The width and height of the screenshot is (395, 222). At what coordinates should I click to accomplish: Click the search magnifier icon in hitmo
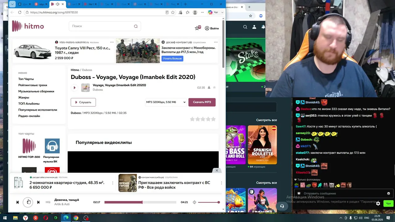136,26
